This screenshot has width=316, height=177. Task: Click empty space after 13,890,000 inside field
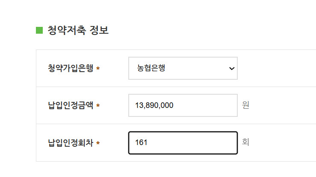pyautogui.click(x=205, y=105)
